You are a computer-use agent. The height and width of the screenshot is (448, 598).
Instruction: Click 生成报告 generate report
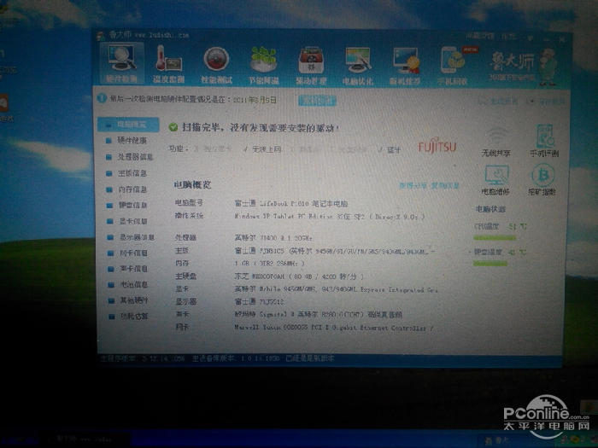(498, 102)
